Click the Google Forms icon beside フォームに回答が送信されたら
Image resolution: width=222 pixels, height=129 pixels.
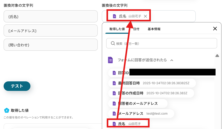pos(110,60)
